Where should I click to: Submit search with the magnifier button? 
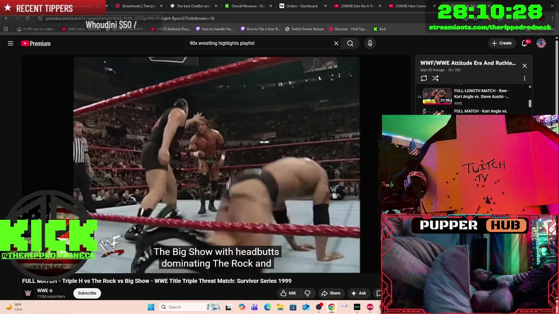pyautogui.click(x=350, y=43)
